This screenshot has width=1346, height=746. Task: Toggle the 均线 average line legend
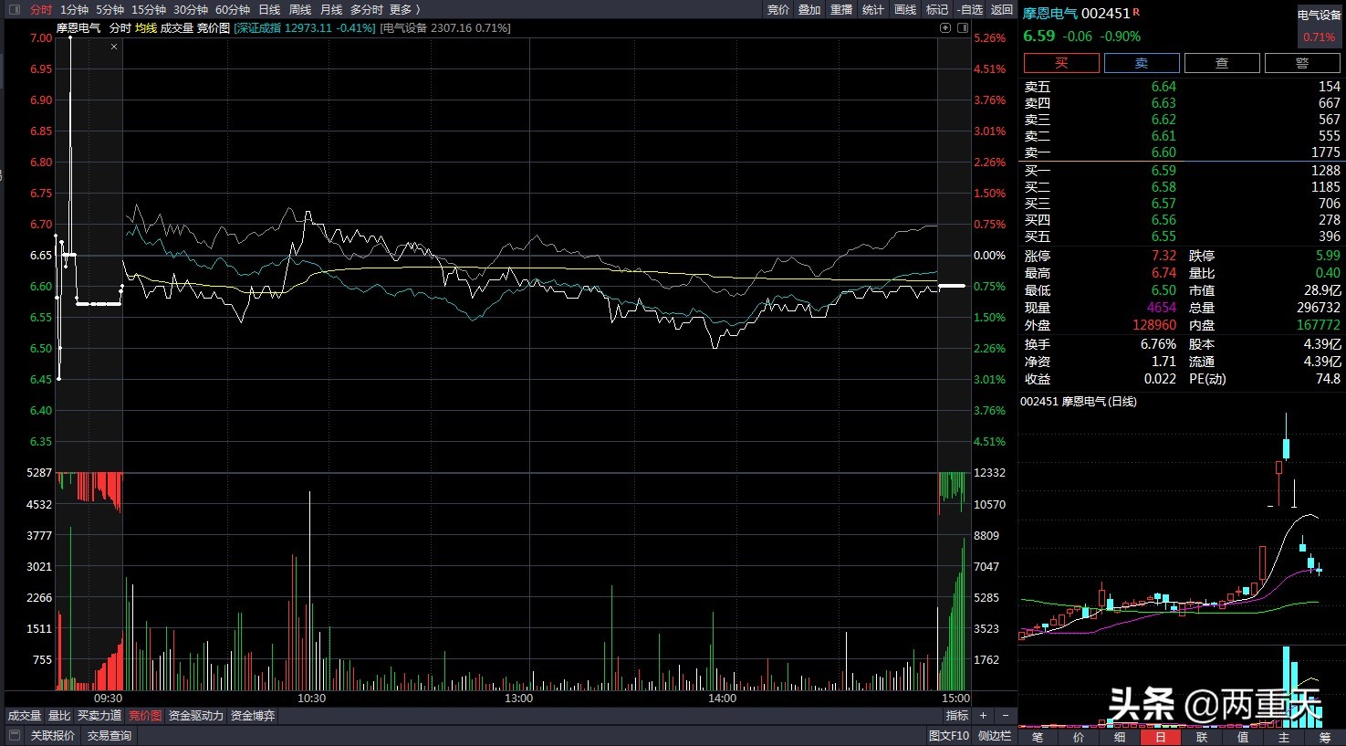point(146,28)
